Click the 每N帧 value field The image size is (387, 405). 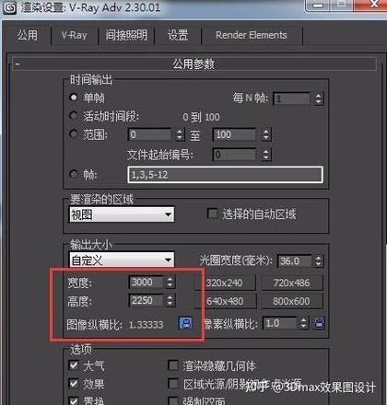292,98
